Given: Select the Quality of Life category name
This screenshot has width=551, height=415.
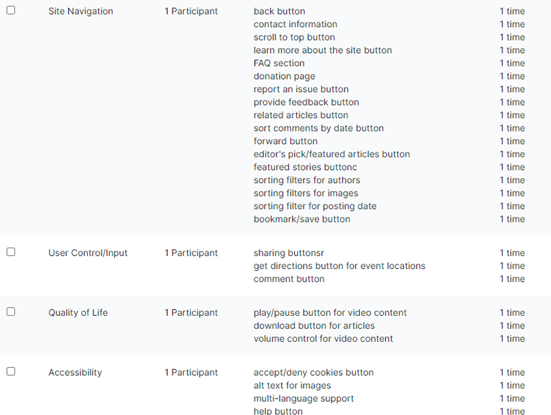Looking at the screenshot, I should (78, 313).
